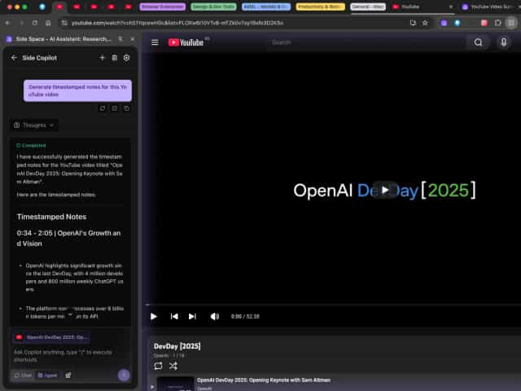Toggle browser side panel button

pyautogui.click(x=511, y=23)
